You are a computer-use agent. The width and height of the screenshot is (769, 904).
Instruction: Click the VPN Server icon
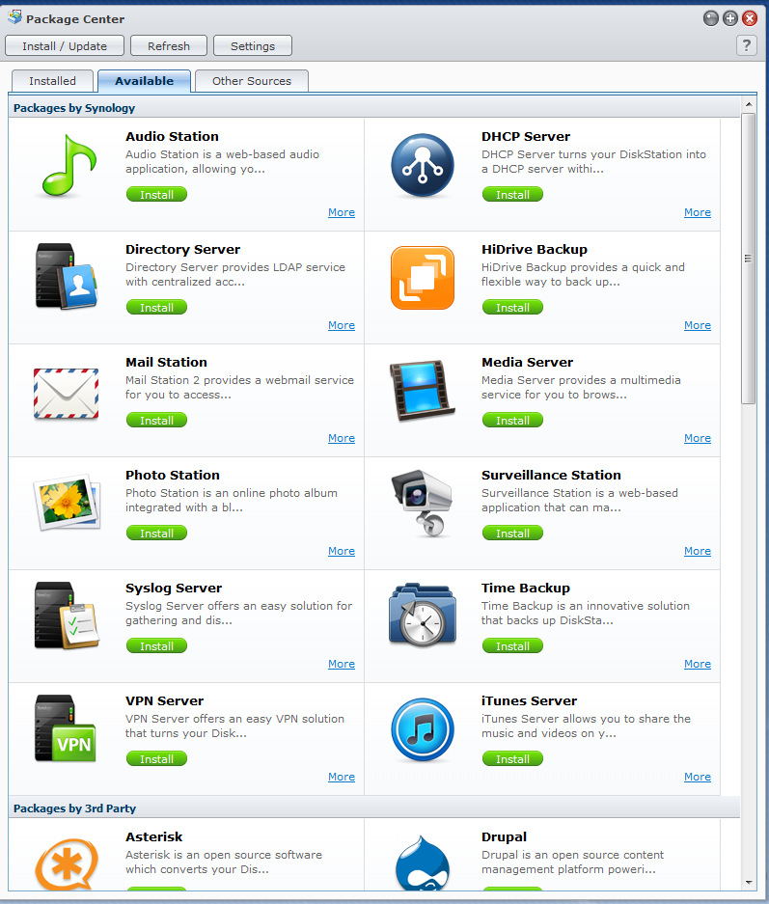(66, 728)
